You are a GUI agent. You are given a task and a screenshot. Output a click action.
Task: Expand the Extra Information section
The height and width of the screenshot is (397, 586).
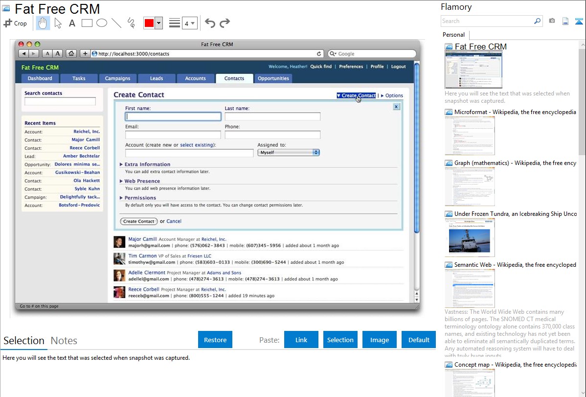(145, 164)
